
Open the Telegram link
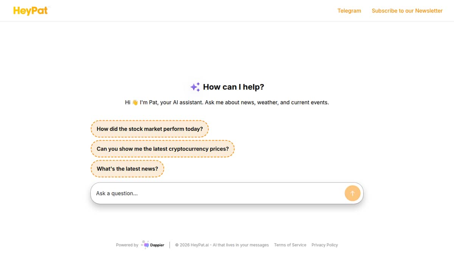[x=349, y=11]
